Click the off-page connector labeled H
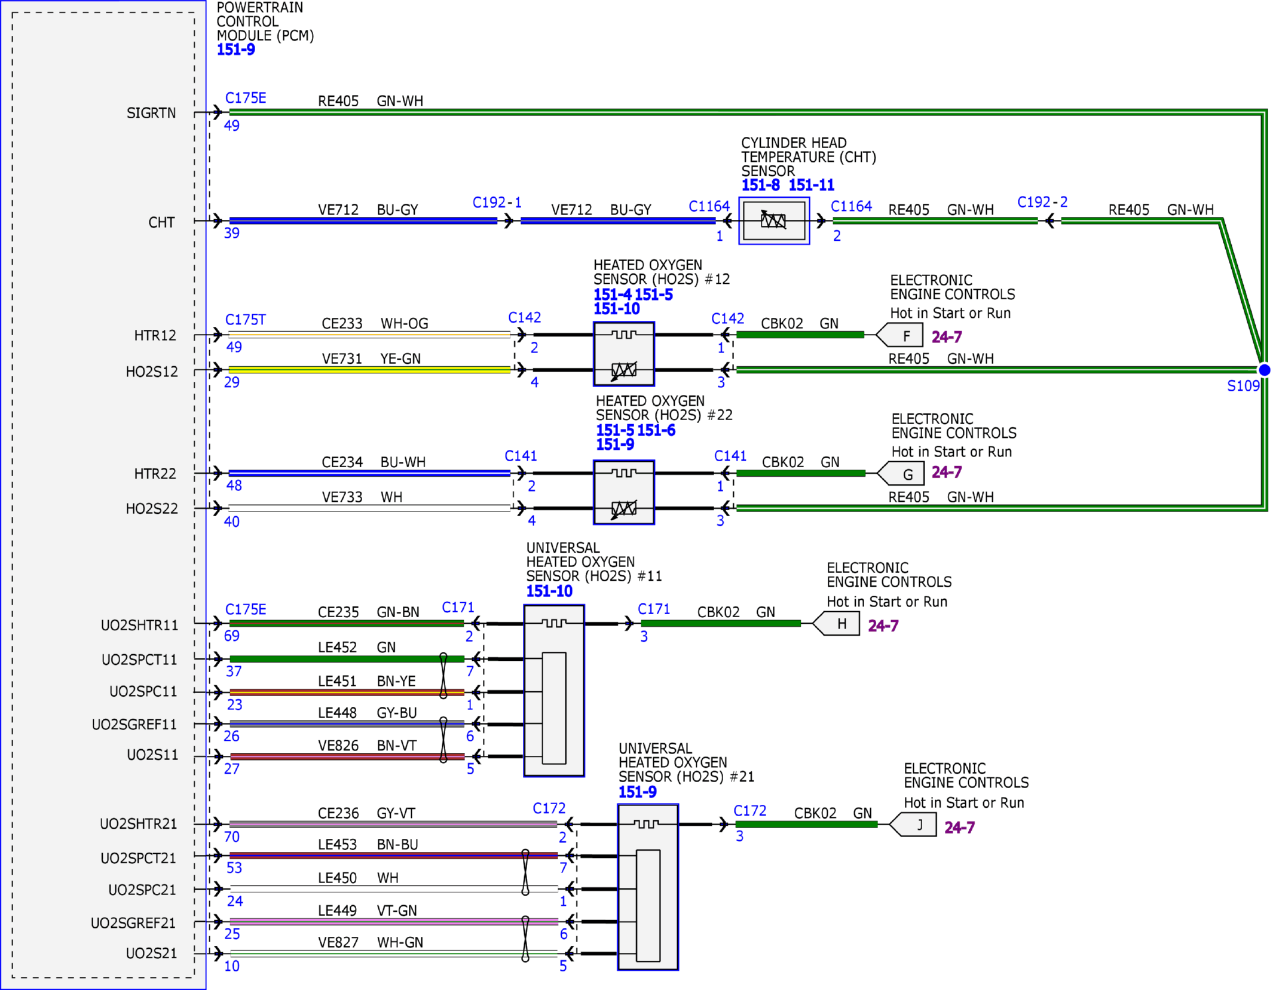The image size is (1273, 990). [836, 623]
